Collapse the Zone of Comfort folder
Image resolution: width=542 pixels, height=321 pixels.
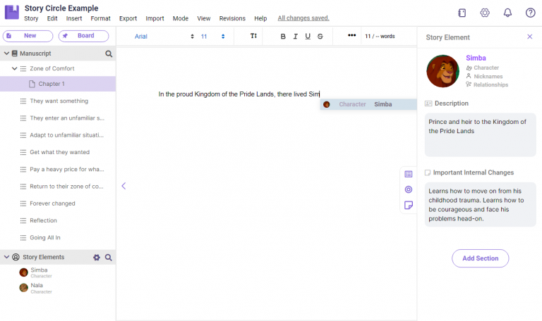coord(14,68)
